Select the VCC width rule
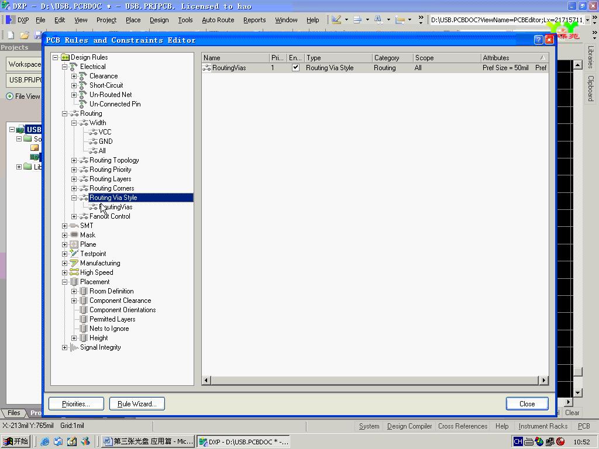The image size is (599, 449). tap(105, 132)
